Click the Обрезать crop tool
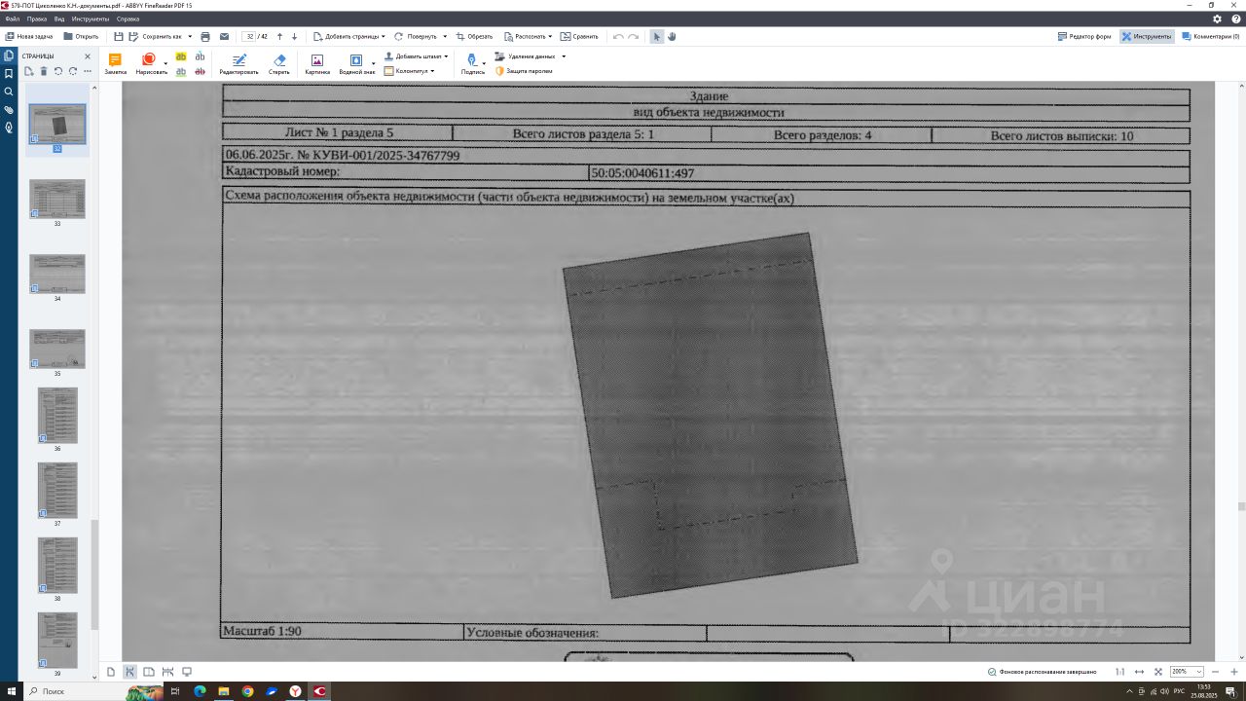1246x701 pixels. (x=474, y=36)
